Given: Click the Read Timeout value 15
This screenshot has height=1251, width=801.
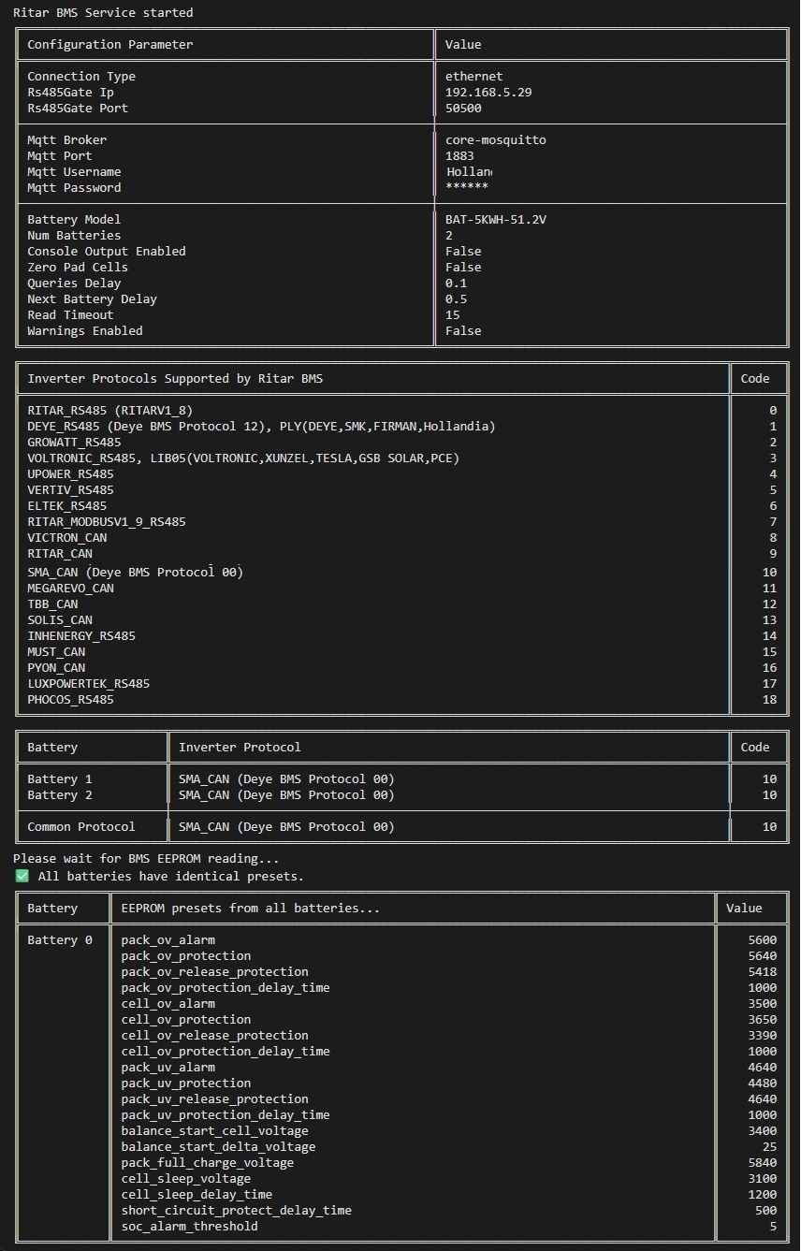Looking at the screenshot, I should tap(453, 315).
